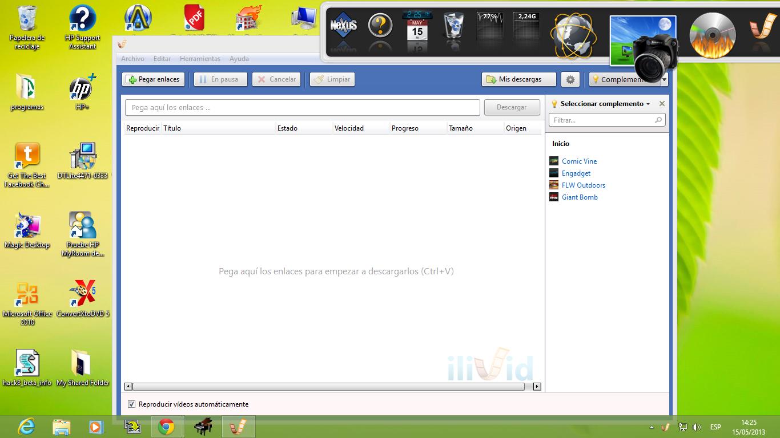
Task: Select ConvertXtoDVD 5 desktop icon
Action: pos(83,299)
